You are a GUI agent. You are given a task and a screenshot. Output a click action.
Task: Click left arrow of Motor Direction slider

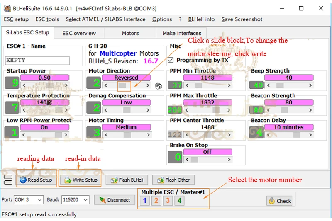click(105, 85)
